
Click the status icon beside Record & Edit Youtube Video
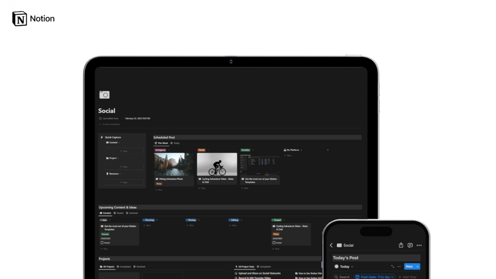pyautogui.click(x=236, y=278)
